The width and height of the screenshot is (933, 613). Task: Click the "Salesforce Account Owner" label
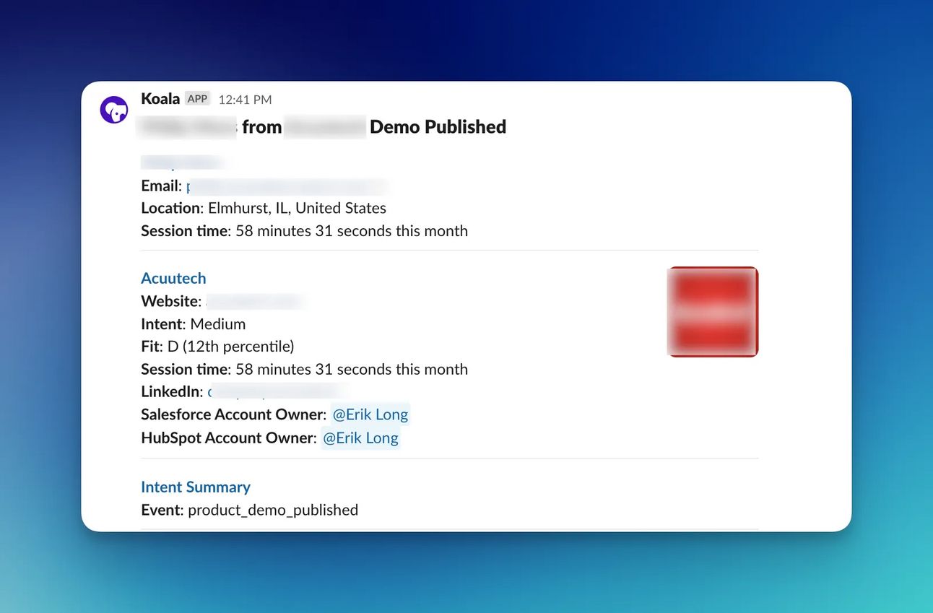pyautogui.click(x=233, y=414)
